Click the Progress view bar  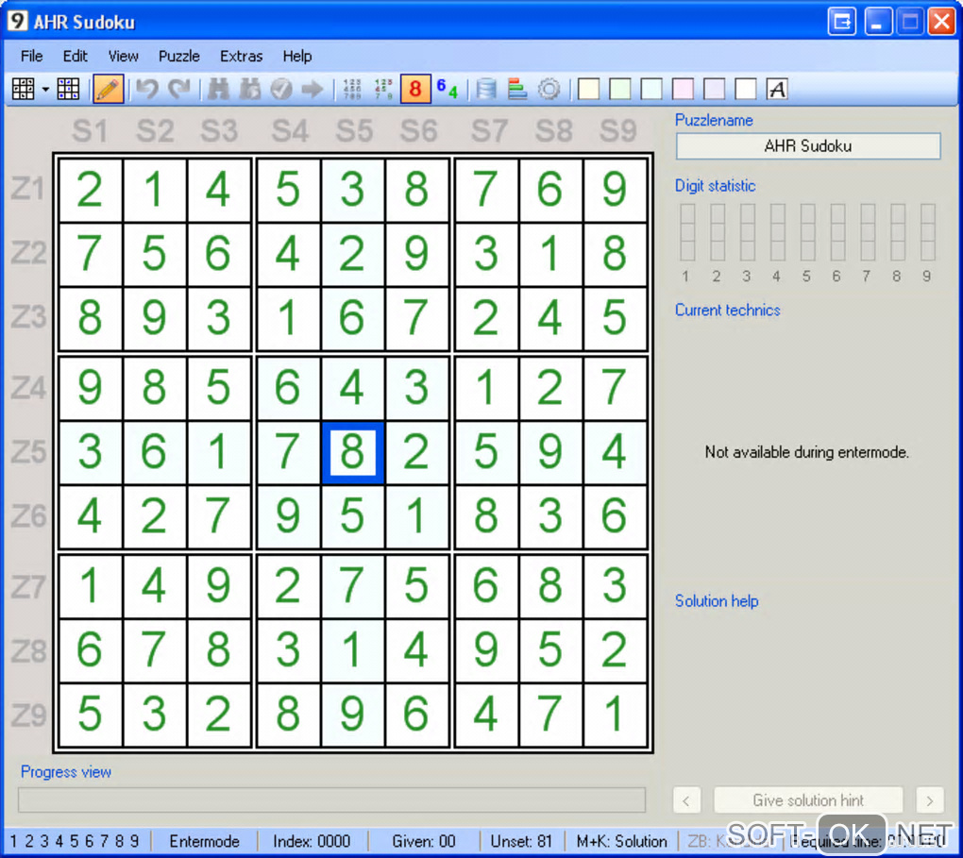[331, 799]
